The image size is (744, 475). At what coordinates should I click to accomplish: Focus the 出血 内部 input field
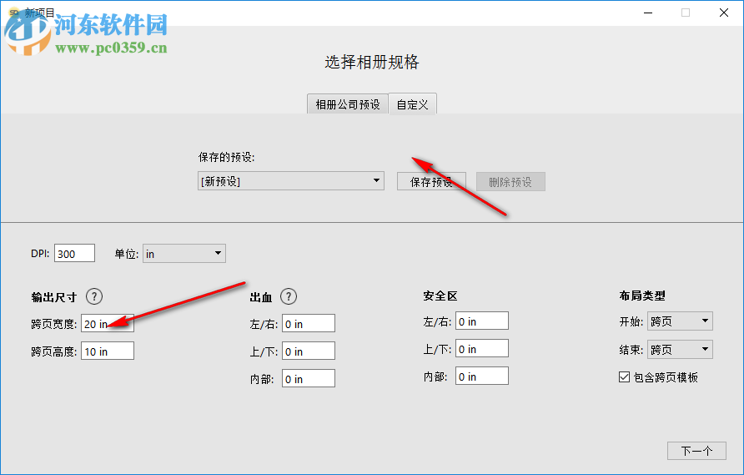click(x=309, y=378)
